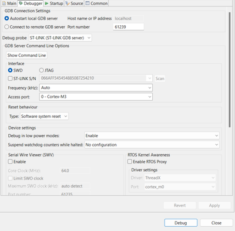Click the Scan button
The height and width of the screenshot is (231, 235).
[x=160, y=79]
